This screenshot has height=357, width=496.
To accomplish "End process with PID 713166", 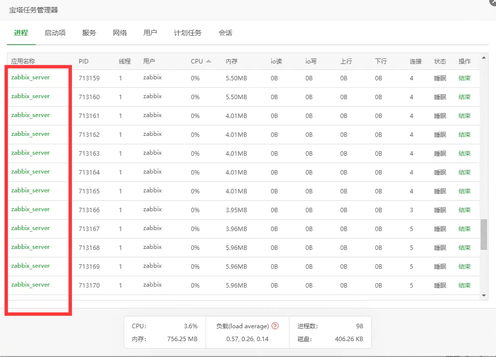I will (464, 210).
